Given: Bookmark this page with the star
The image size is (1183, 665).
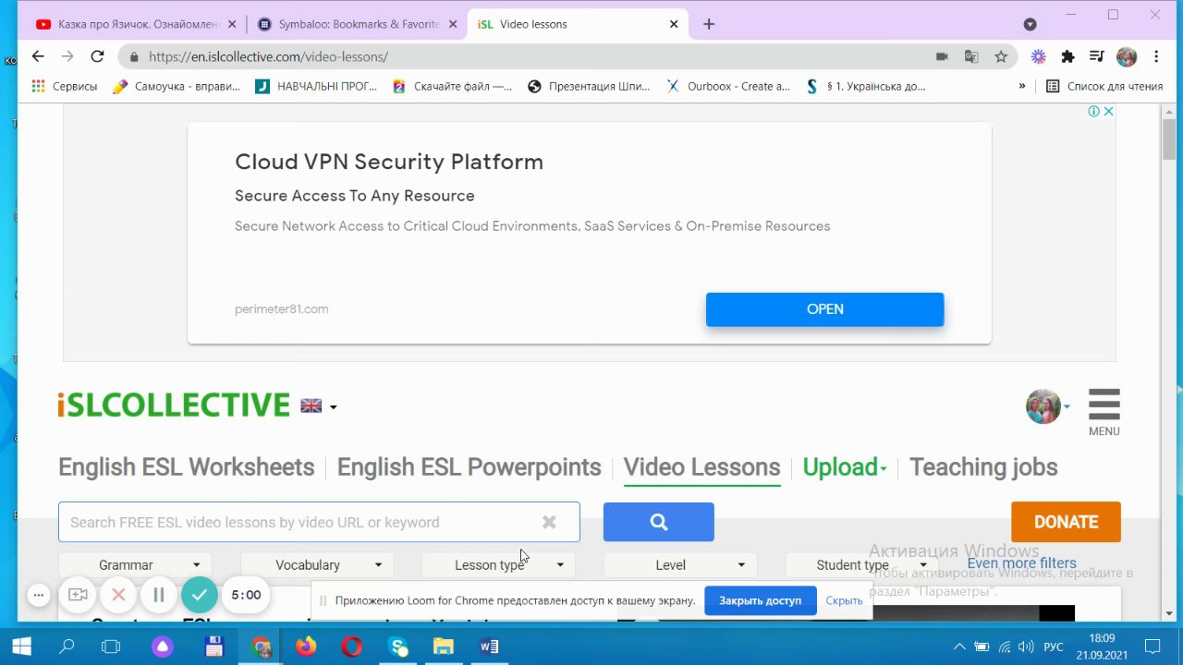Looking at the screenshot, I should (1001, 56).
